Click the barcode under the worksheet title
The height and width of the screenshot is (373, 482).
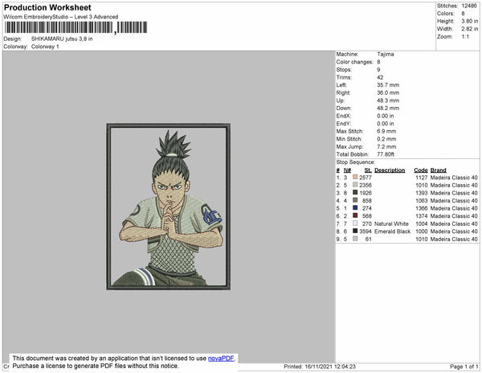click(x=76, y=27)
